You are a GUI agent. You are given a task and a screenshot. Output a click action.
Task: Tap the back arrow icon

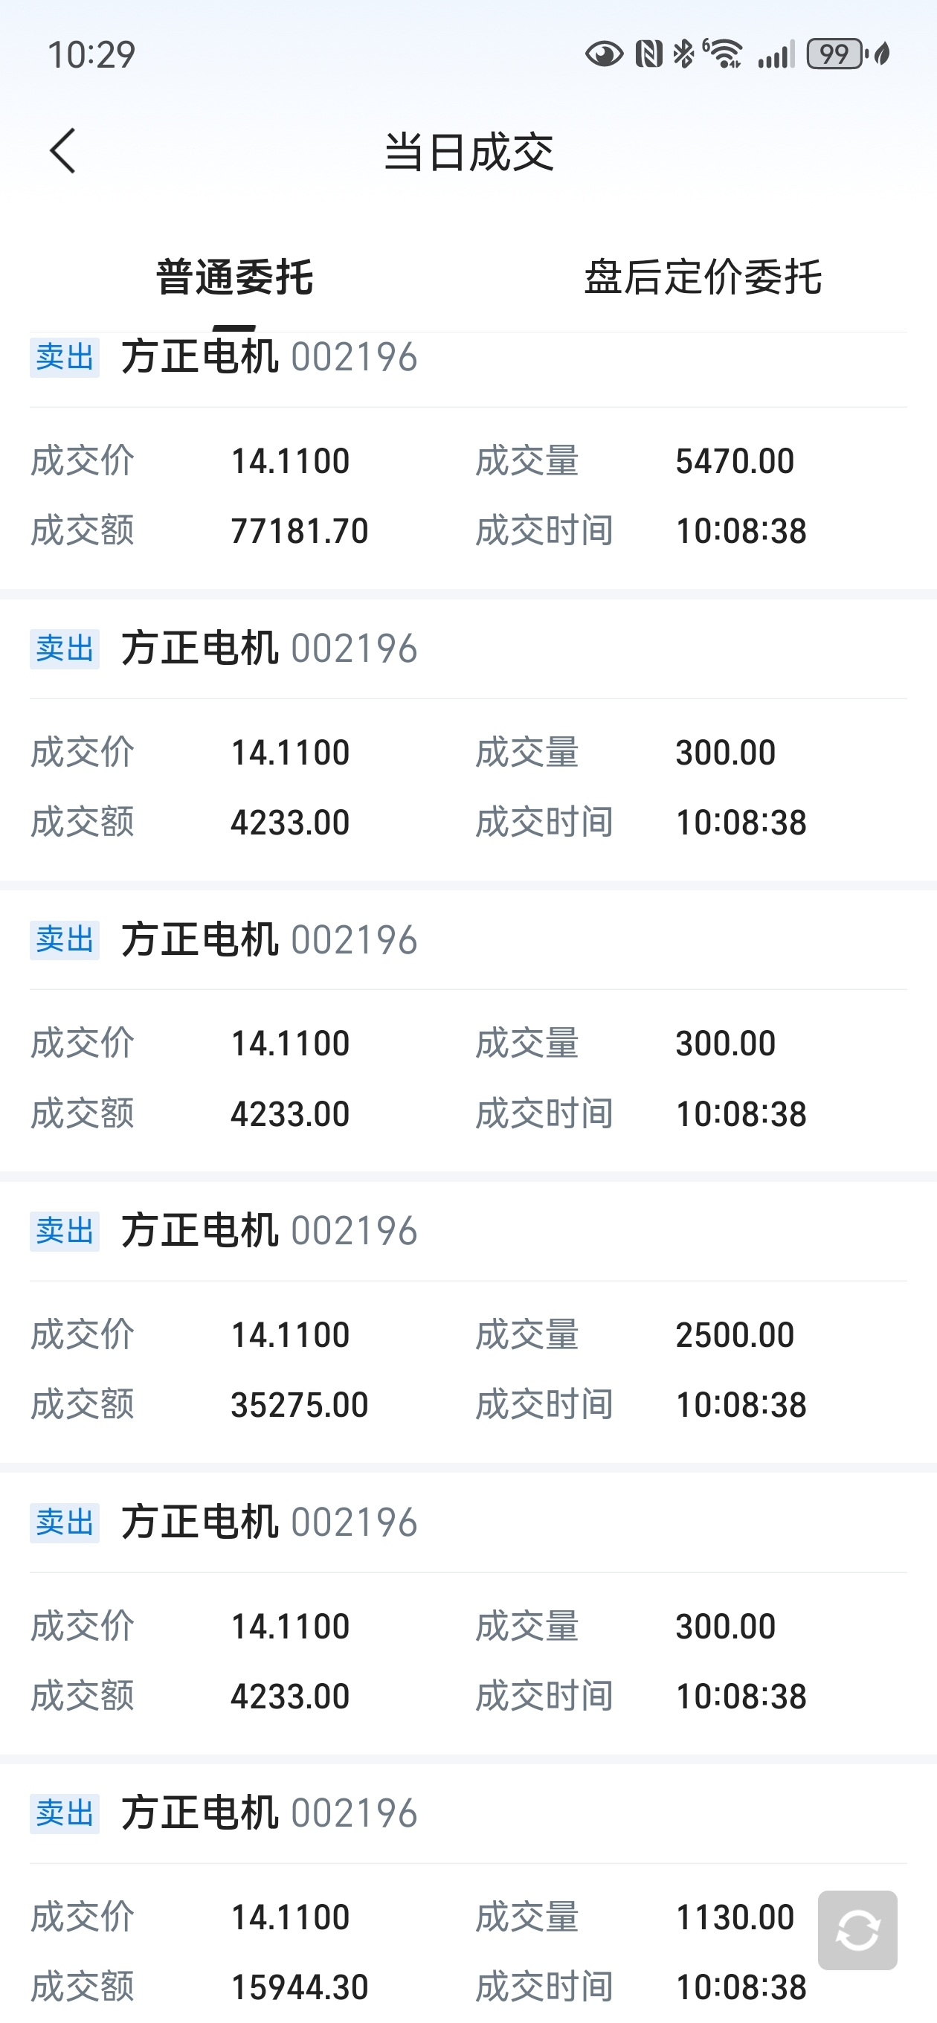(x=62, y=151)
